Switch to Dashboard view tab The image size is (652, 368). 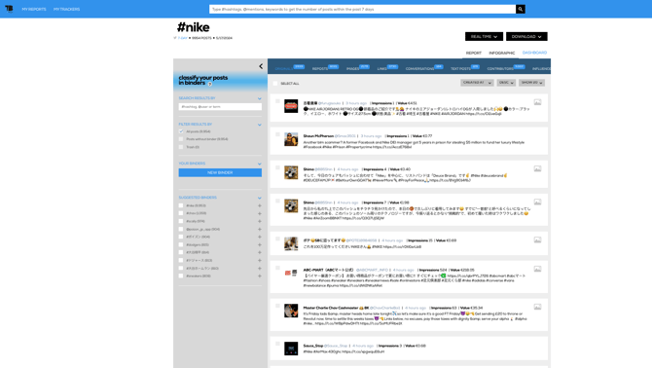tap(535, 53)
